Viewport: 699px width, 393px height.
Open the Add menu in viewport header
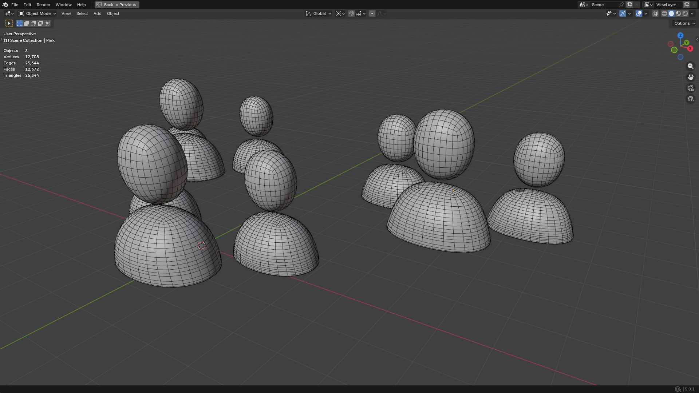(x=97, y=13)
